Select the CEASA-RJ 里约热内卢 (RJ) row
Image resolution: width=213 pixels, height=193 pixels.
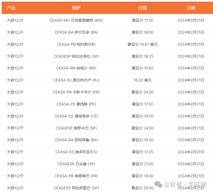click(76, 80)
